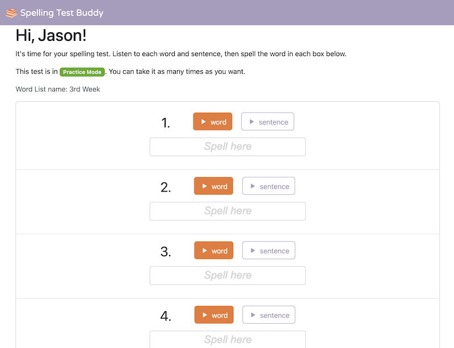Click the Spell here field under question 4
454x348 pixels.
[228, 339]
